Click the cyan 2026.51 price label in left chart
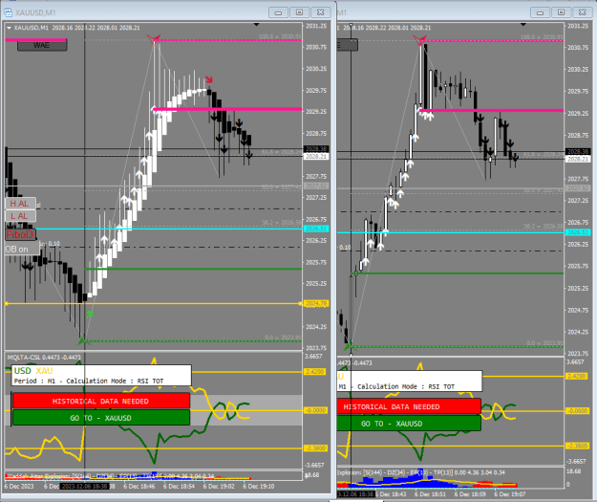 tap(316, 229)
